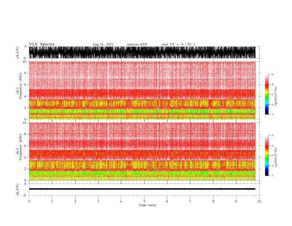
Task: Click the "Time (min)" axis label
Action: coord(147,205)
